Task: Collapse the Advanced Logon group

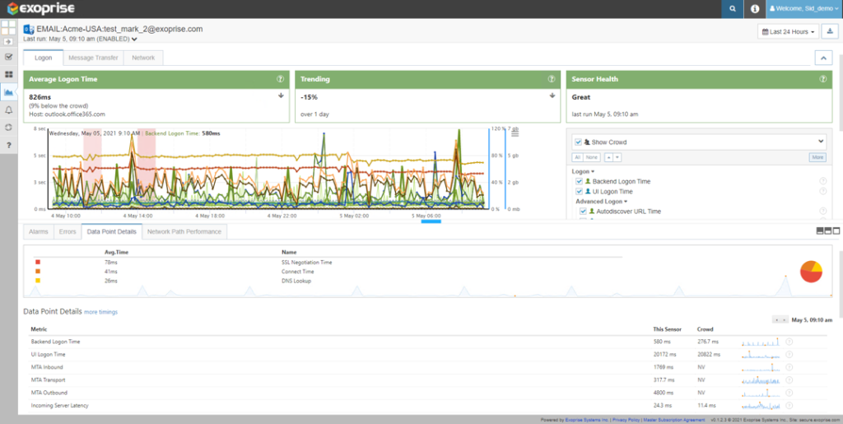Action: click(x=601, y=202)
